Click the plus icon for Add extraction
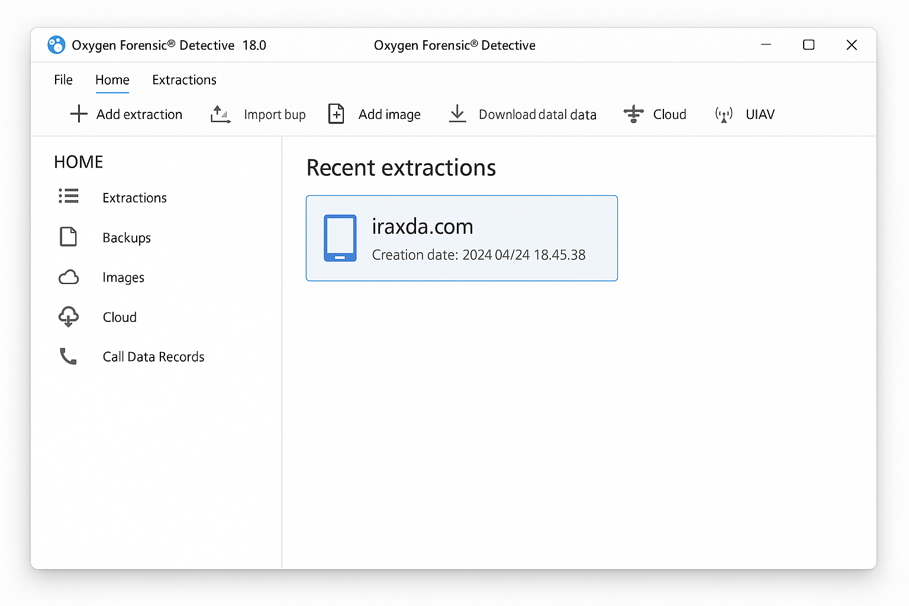The width and height of the screenshot is (909, 606). [79, 114]
